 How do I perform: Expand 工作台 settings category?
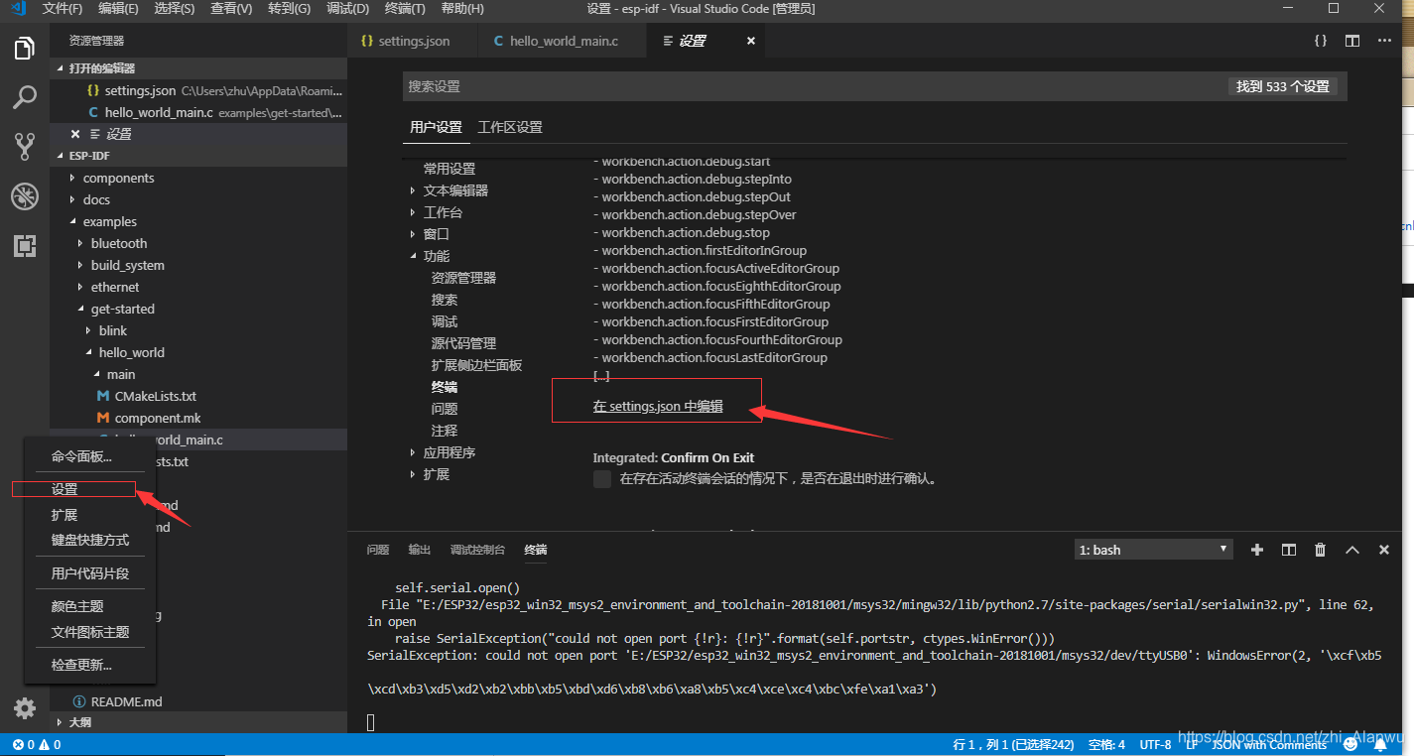pyautogui.click(x=443, y=212)
